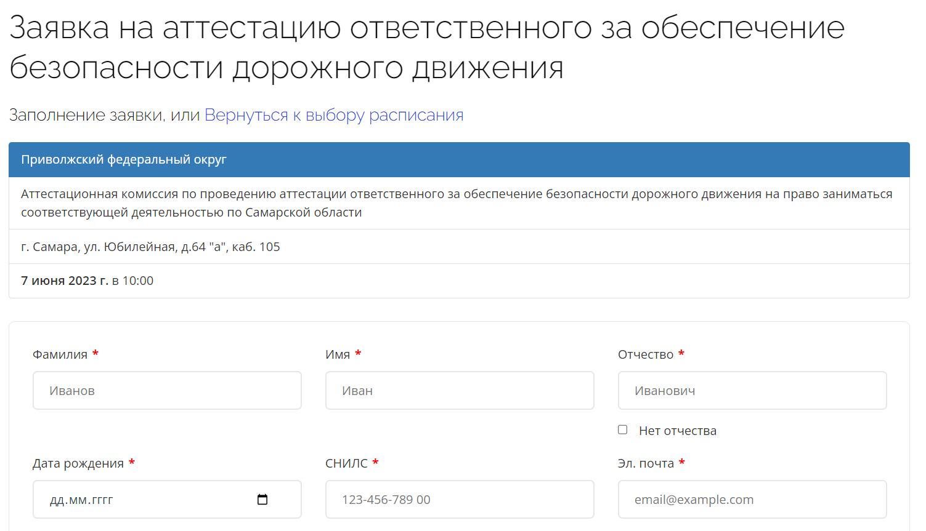Viewport: 926px width, 531px height.
Task: Focus the Отчество input field
Action: pos(752,390)
